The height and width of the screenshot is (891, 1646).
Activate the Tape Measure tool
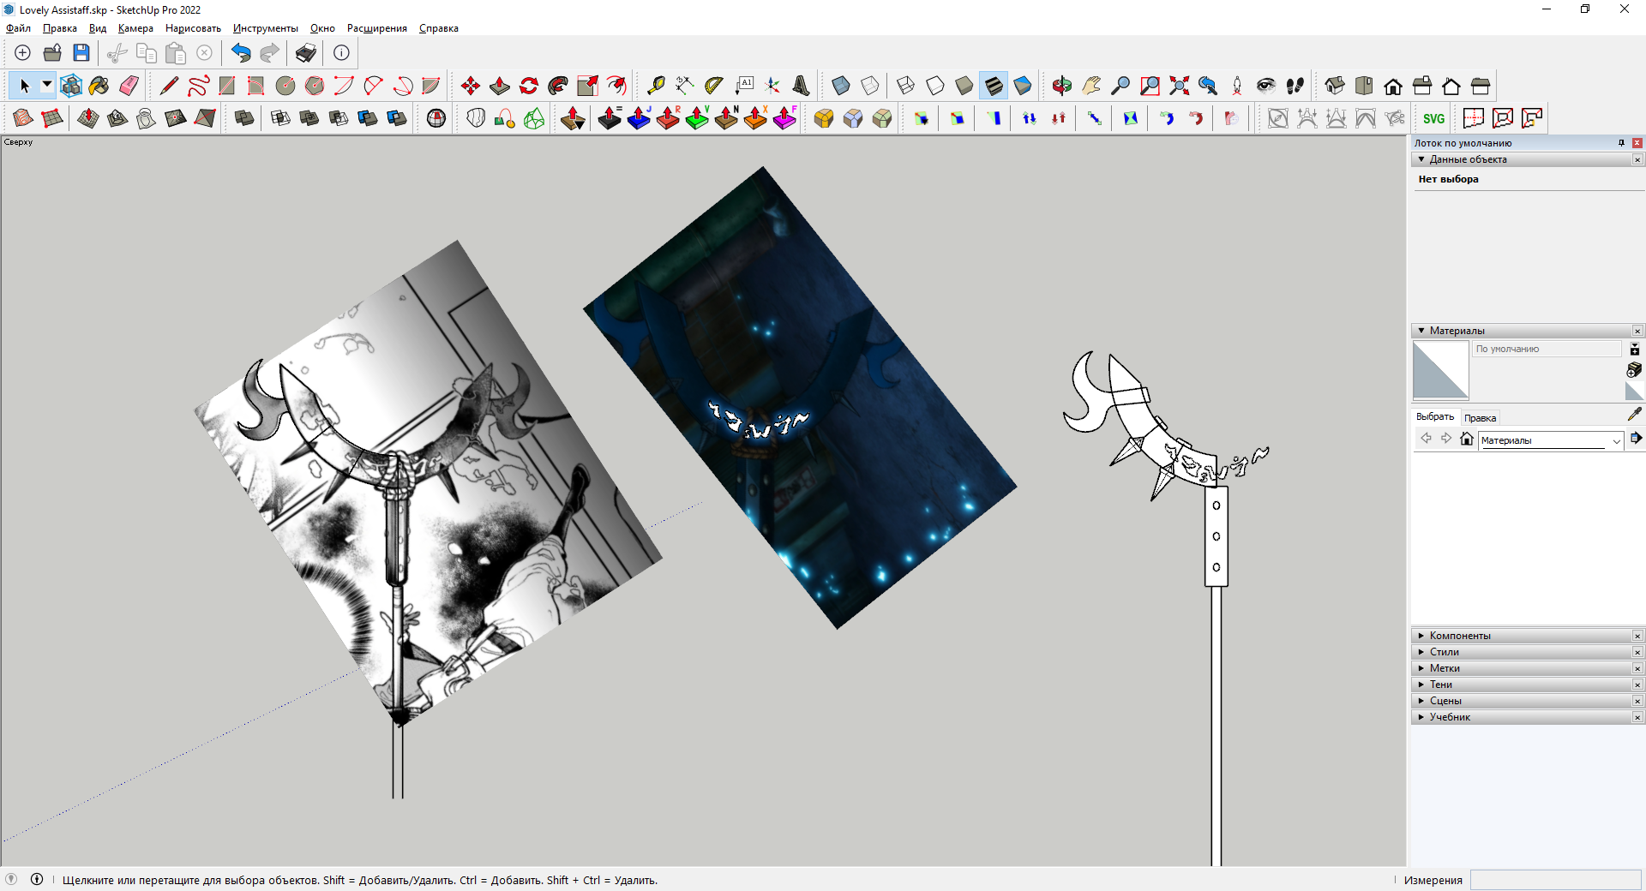coord(655,86)
